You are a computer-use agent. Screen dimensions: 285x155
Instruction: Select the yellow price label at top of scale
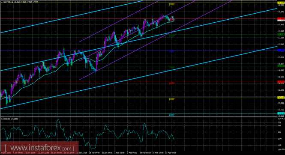[x=281, y=3]
